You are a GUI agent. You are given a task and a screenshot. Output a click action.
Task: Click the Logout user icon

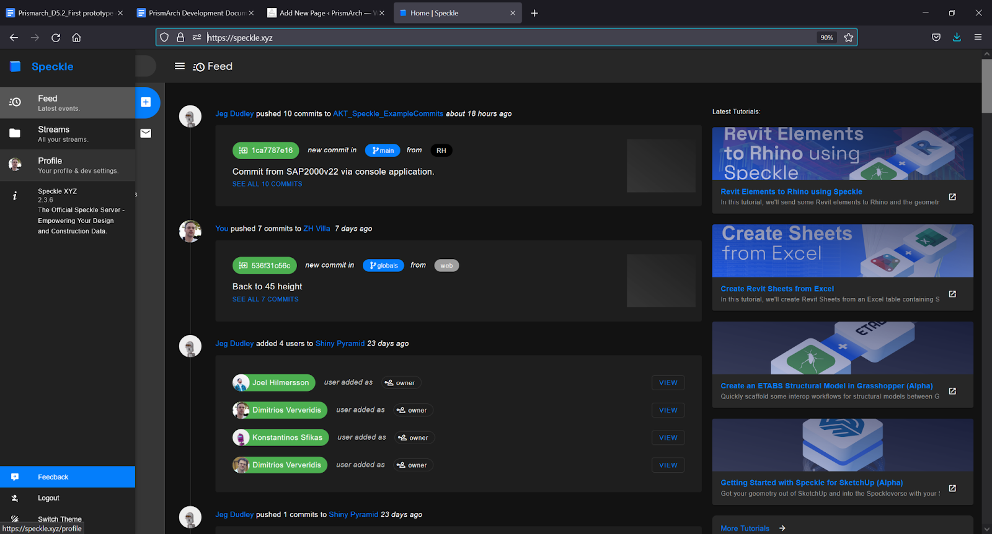pyautogui.click(x=15, y=498)
